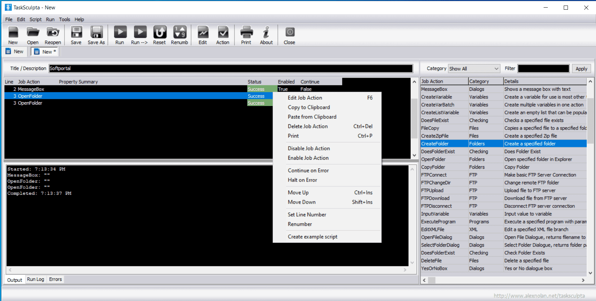Click the Action toolbar icon

pyautogui.click(x=223, y=35)
